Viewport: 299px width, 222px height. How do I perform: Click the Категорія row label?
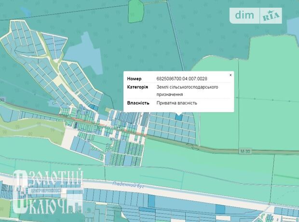[x=137, y=87]
